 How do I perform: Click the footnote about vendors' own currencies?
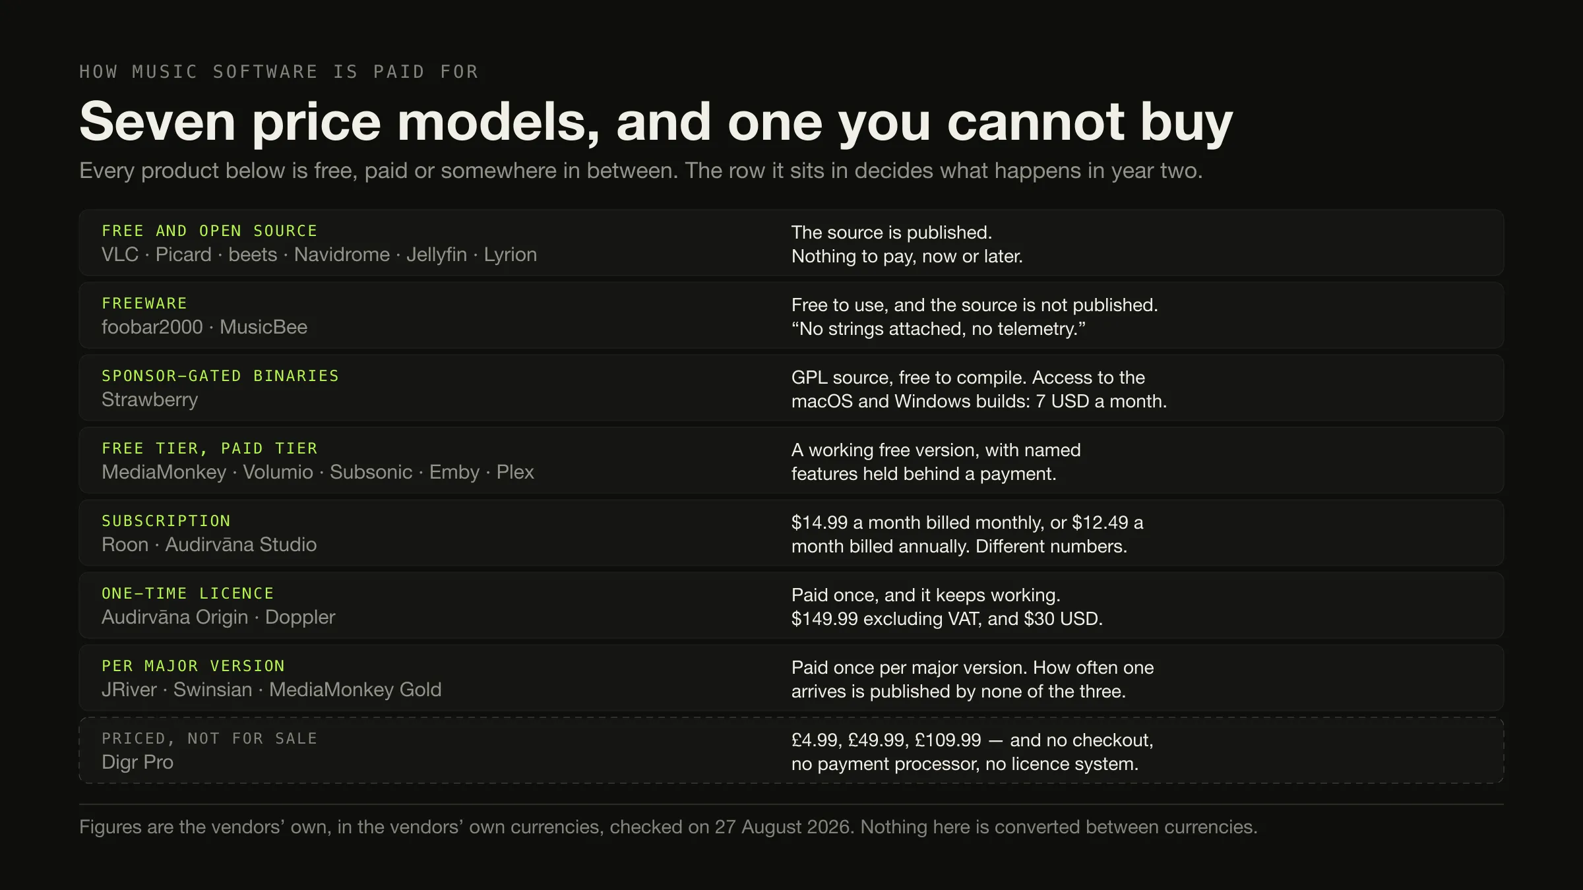coord(668,827)
